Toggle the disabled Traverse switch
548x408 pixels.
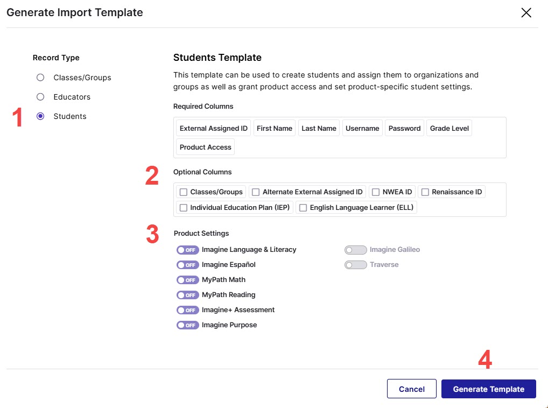(356, 265)
